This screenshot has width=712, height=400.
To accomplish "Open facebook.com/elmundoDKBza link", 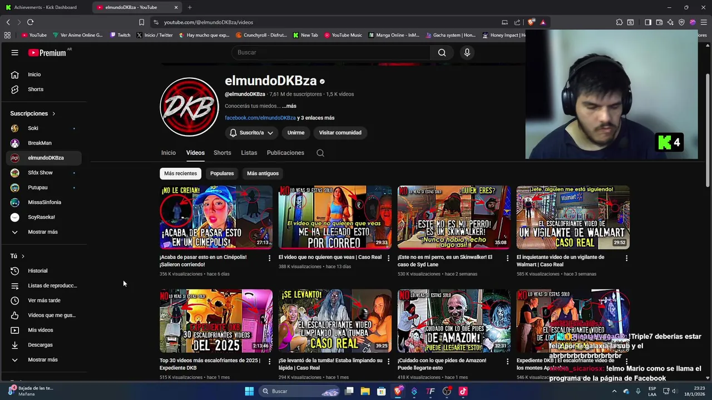I will [260, 118].
